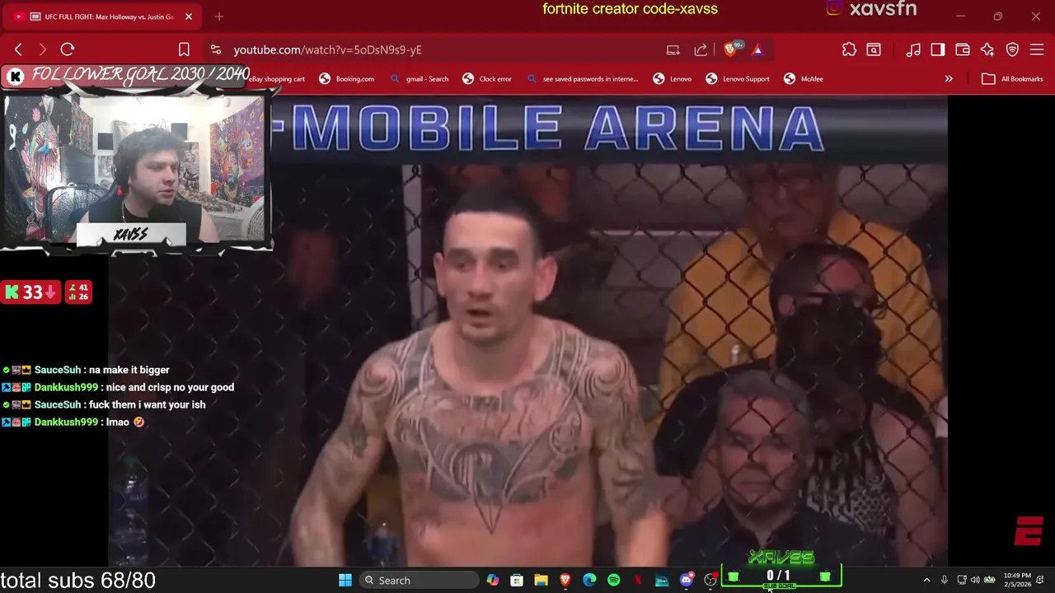Image resolution: width=1055 pixels, height=593 pixels.
Task: Open the tab search icon in the toolbar
Action: click(874, 49)
